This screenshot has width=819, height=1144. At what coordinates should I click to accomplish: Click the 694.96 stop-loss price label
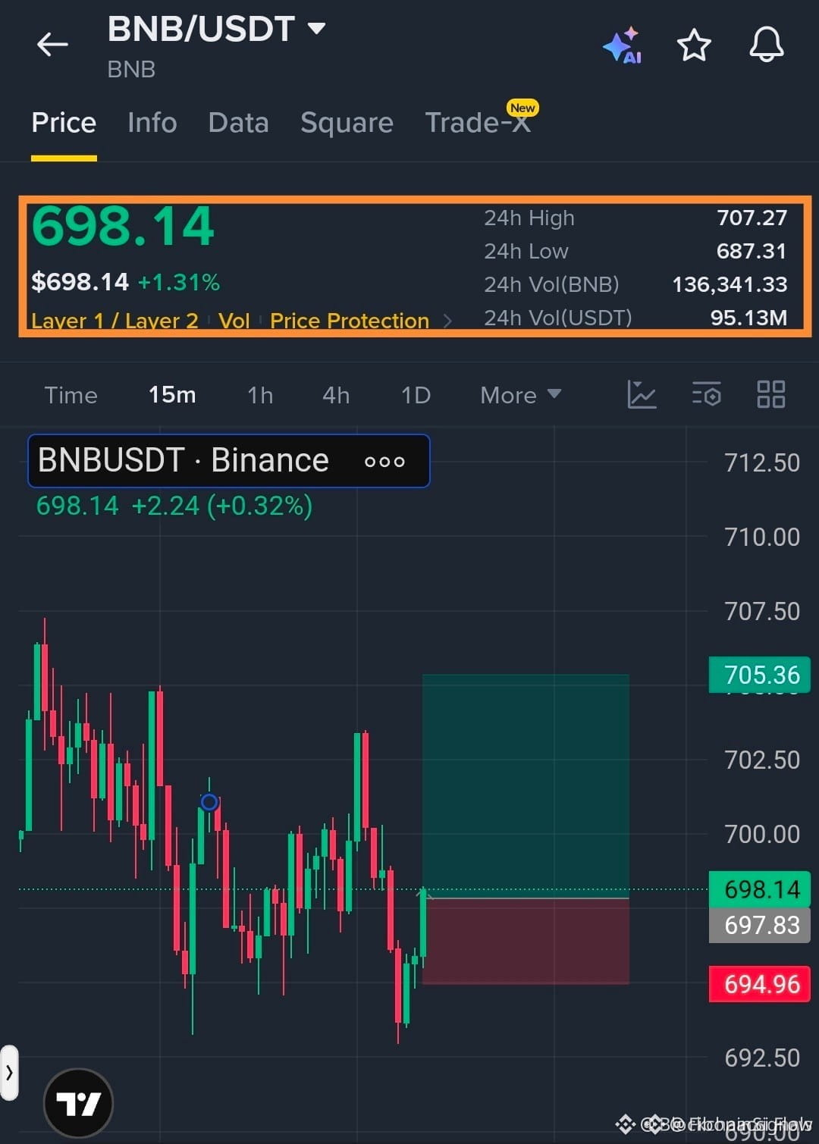click(760, 984)
